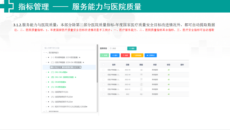
Task: Click the 来源 column header
Action: (155, 65)
